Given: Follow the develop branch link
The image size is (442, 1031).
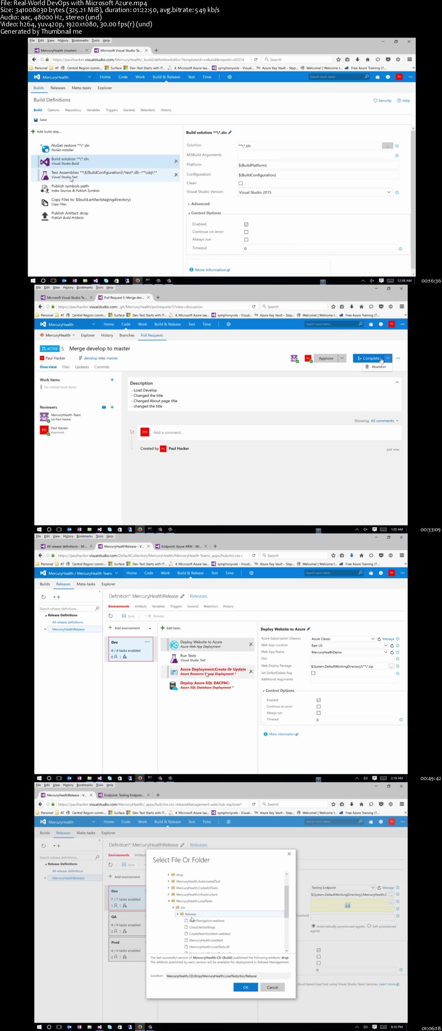Looking at the screenshot, I should click(x=91, y=358).
